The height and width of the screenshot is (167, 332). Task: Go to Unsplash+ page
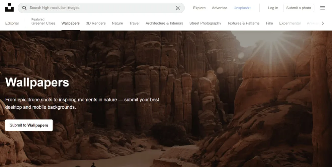tap(242, 8)
